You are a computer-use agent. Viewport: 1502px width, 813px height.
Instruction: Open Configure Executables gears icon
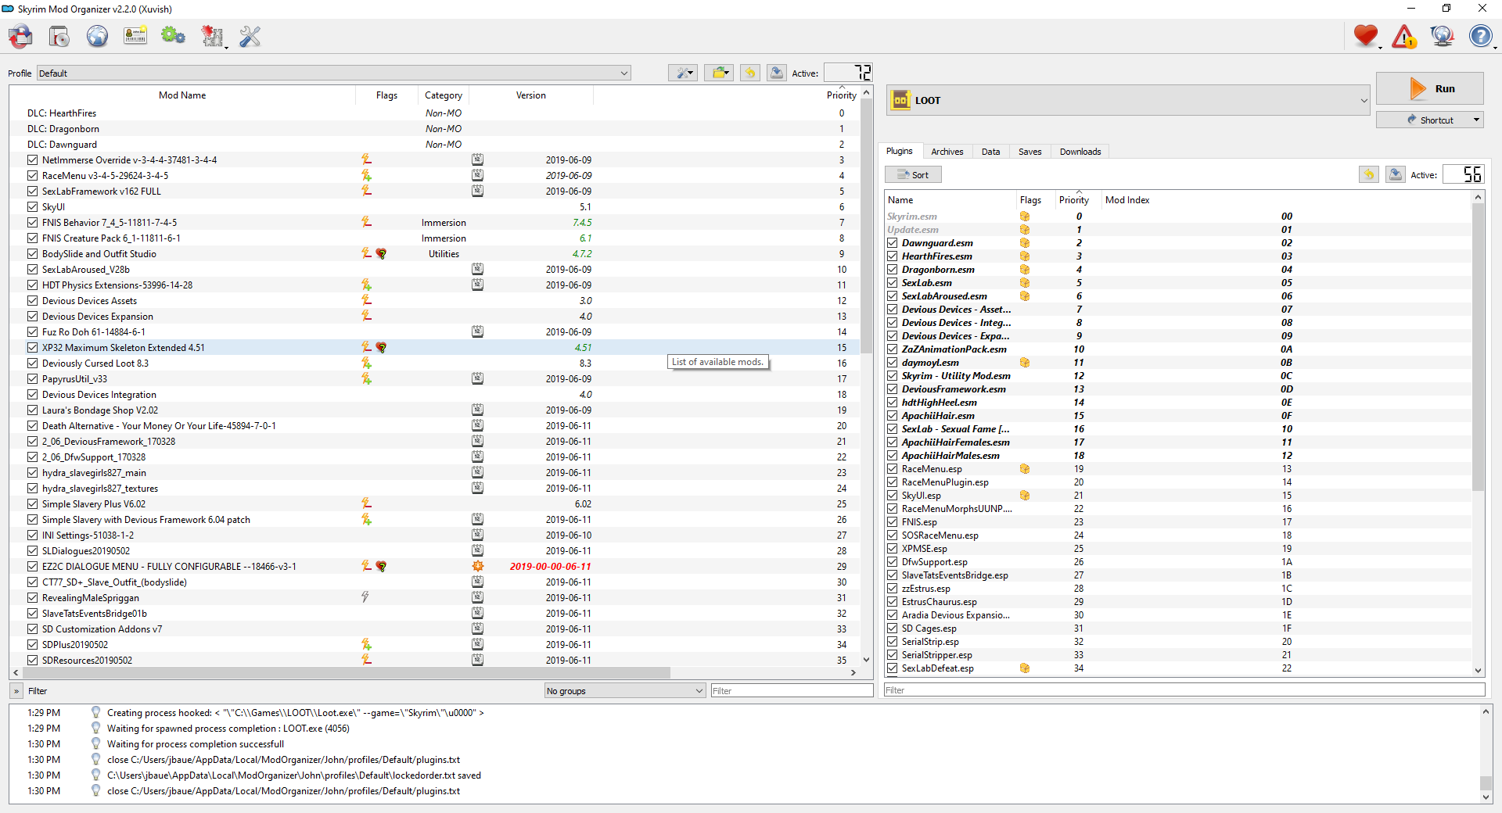point(173,36)
